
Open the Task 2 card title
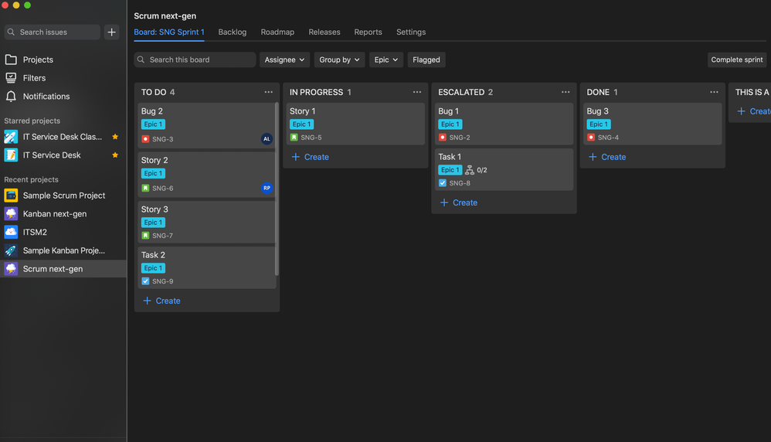[153, 255]
